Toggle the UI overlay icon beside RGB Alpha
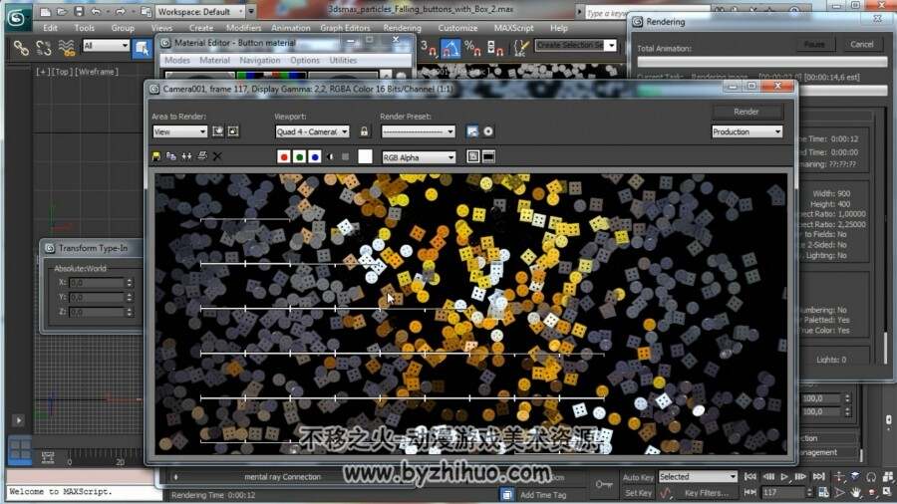The width and height of the screenshot is (897, 504). click(x=473, y=156)
